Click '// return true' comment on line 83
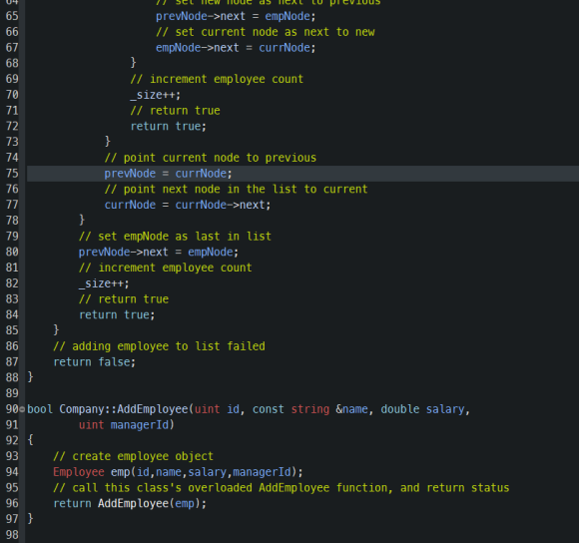 tap(124, 299)
